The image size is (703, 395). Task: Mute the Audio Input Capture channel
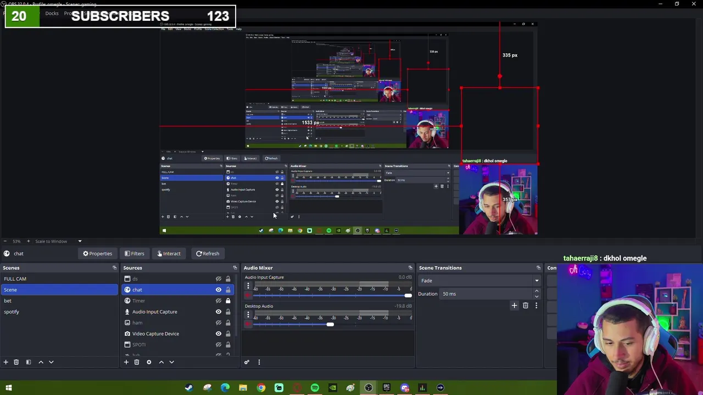click(x=248, y=296)
